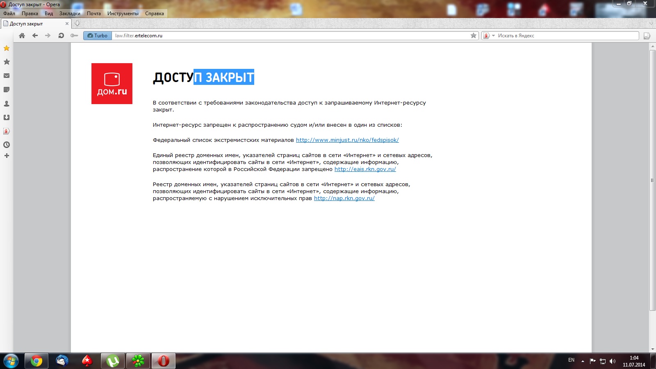Screen dimensions: 656x369
Task: Open the Правка menu
Action: 30,14
